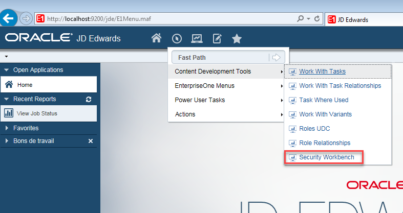Open the Favorites star icon in header

(237, 39)
